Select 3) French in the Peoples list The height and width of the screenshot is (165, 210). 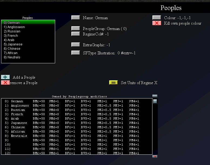(28, 36)
